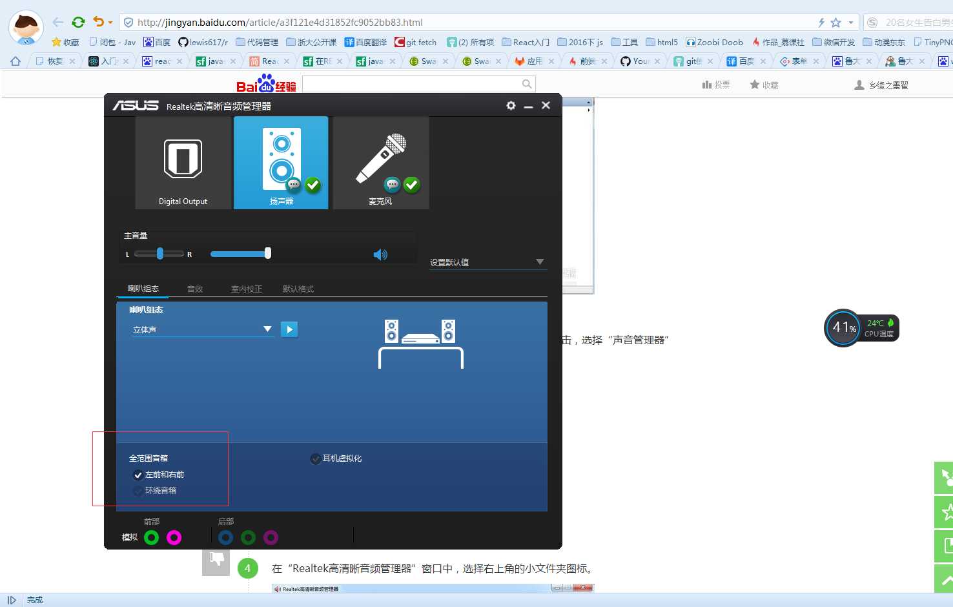Image resolution: width=953 pixels, height=607 pixels.
Task: Select the 麦克风 microphone device
Action: tap(381, 163)
